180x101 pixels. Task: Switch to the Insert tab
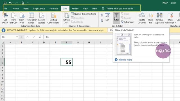(x=26, y=9)
